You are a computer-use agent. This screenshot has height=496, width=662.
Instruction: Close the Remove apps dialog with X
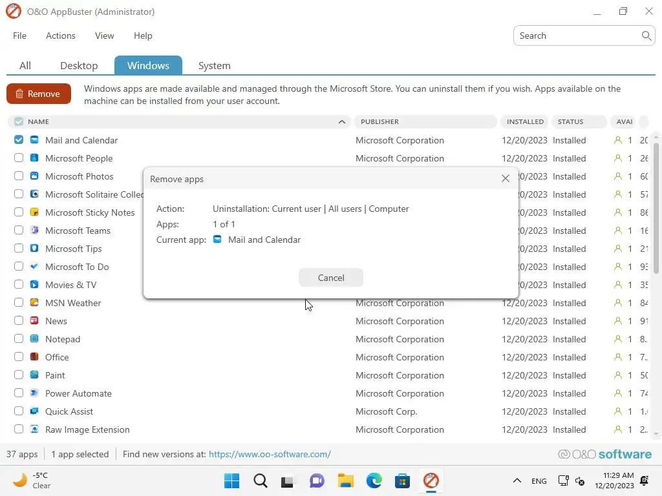point(505,178)
